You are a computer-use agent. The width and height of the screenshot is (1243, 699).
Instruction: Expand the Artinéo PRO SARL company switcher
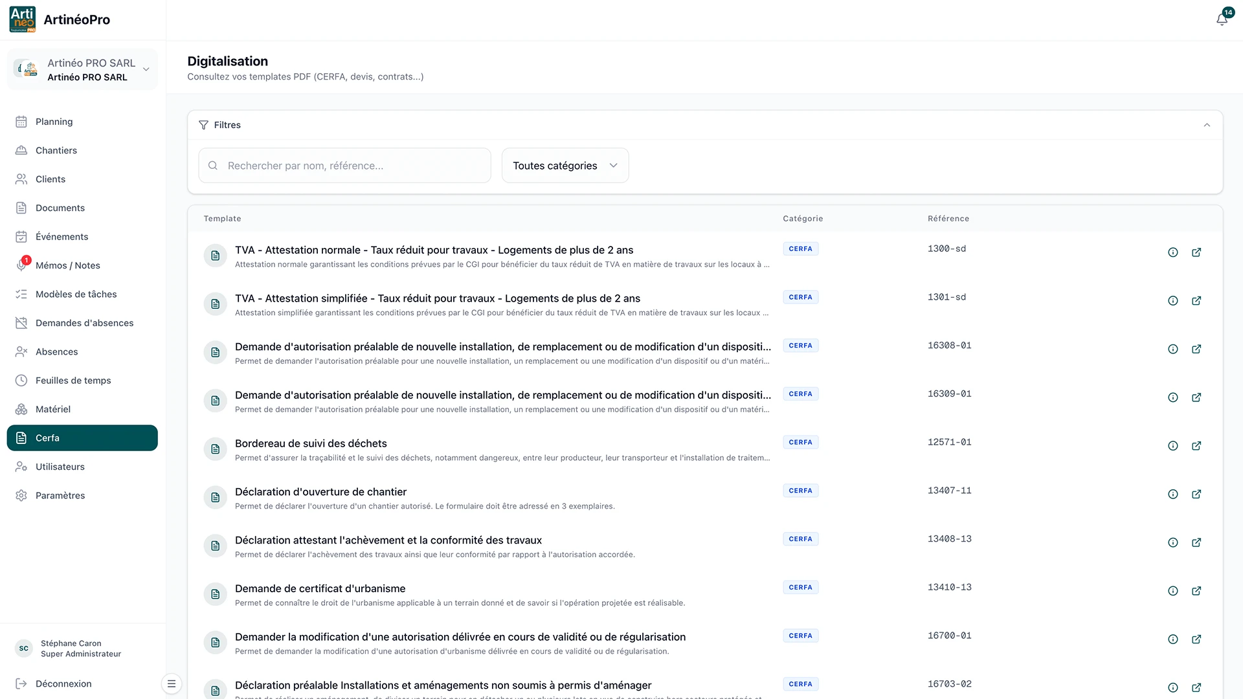pos(82,69)
